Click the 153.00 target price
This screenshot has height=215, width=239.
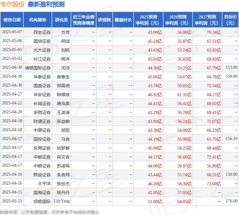coord(232,67)
